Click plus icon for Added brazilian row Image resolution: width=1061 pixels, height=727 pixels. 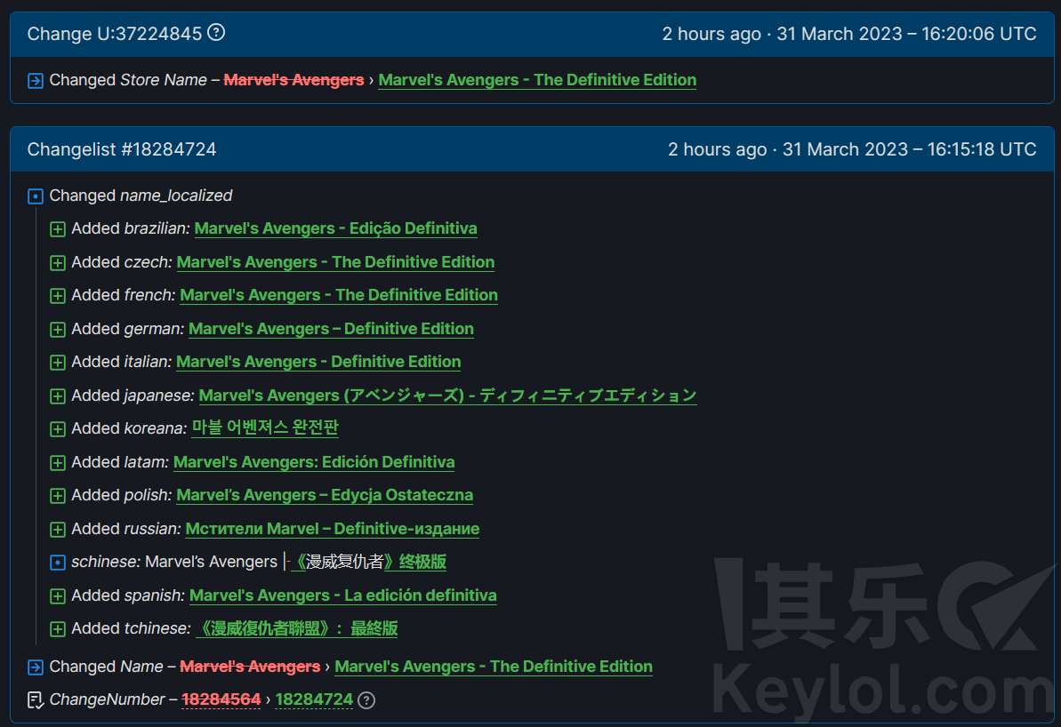[x=58, y=229]
